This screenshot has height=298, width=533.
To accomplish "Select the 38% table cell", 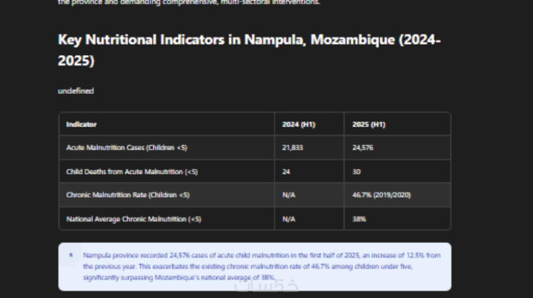I will tap(359, 219).
